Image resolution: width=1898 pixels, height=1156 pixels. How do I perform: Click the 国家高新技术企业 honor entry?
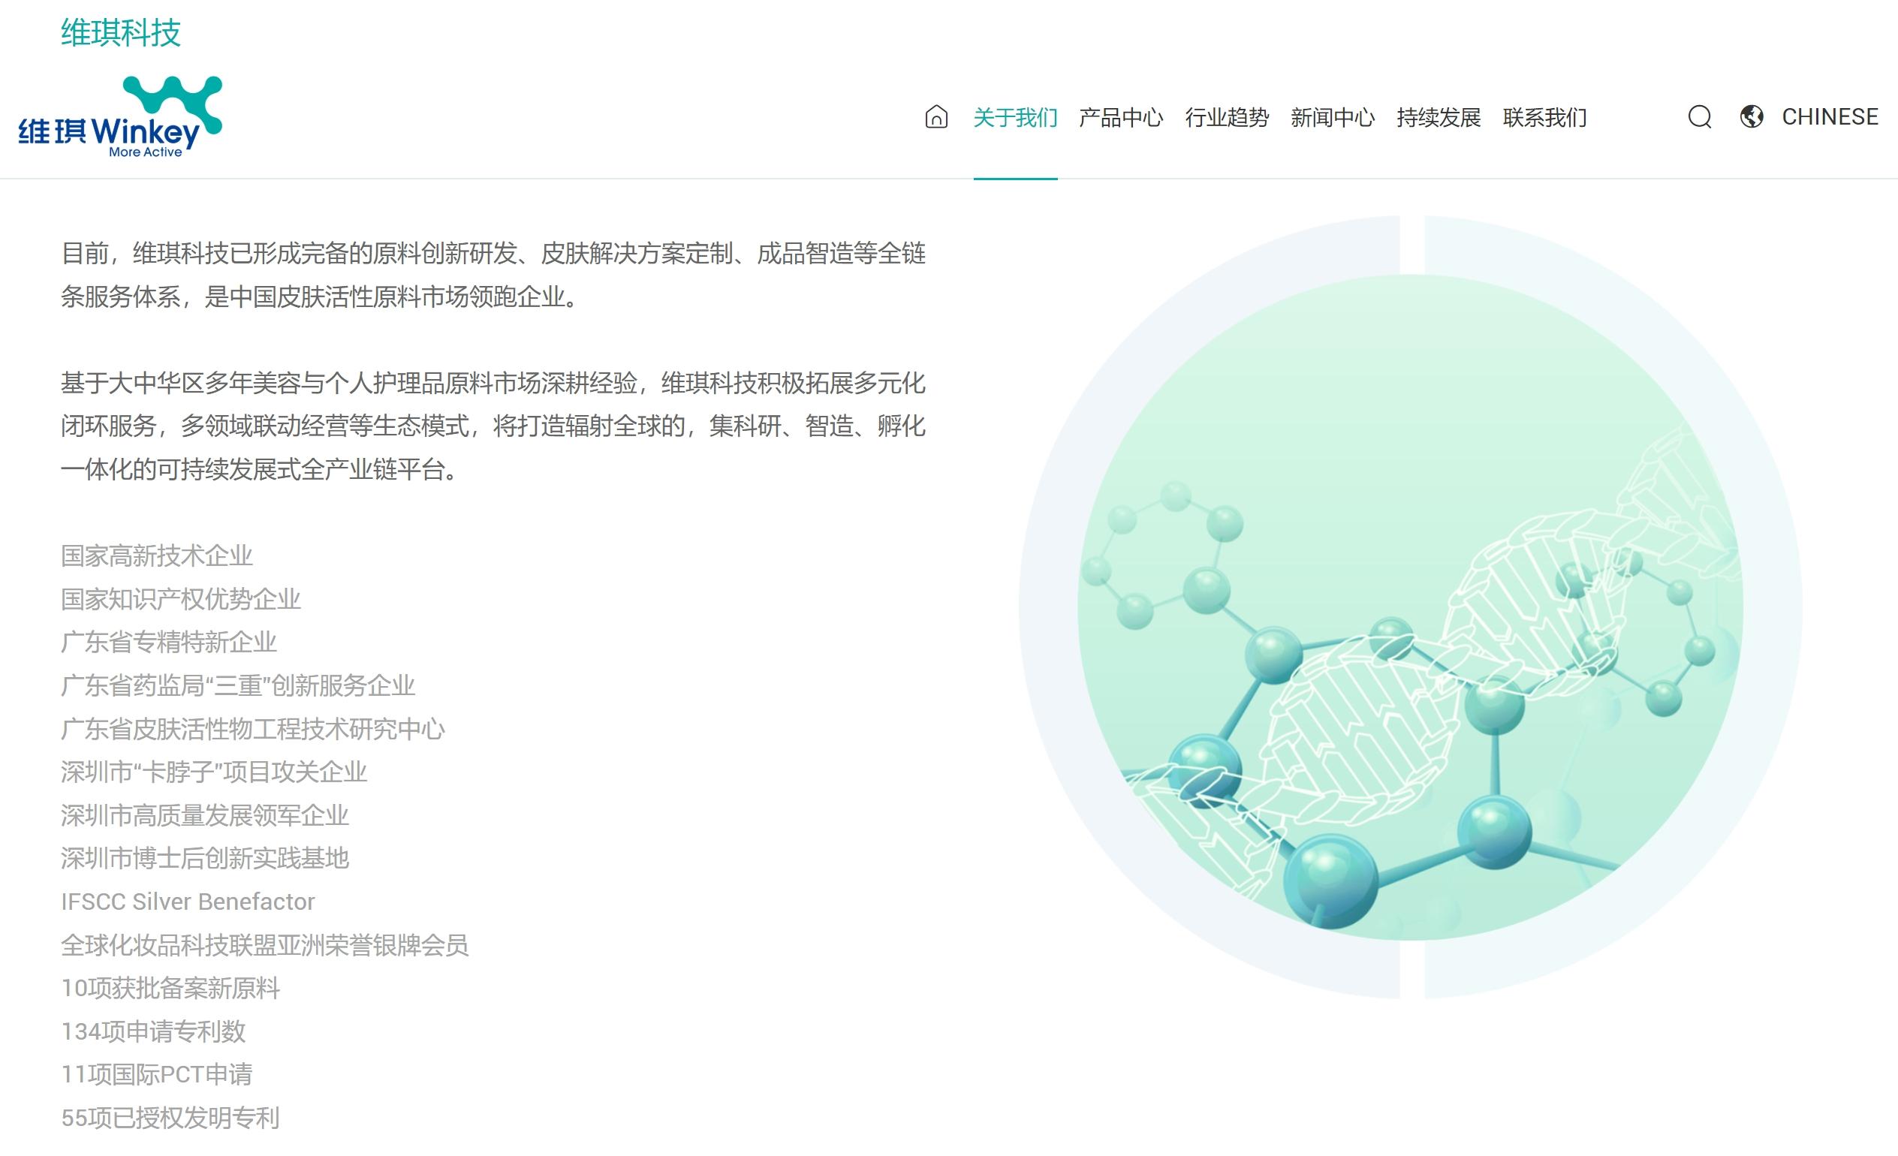point(157,555)
